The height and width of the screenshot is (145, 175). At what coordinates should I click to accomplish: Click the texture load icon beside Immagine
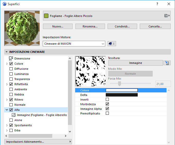167,63
